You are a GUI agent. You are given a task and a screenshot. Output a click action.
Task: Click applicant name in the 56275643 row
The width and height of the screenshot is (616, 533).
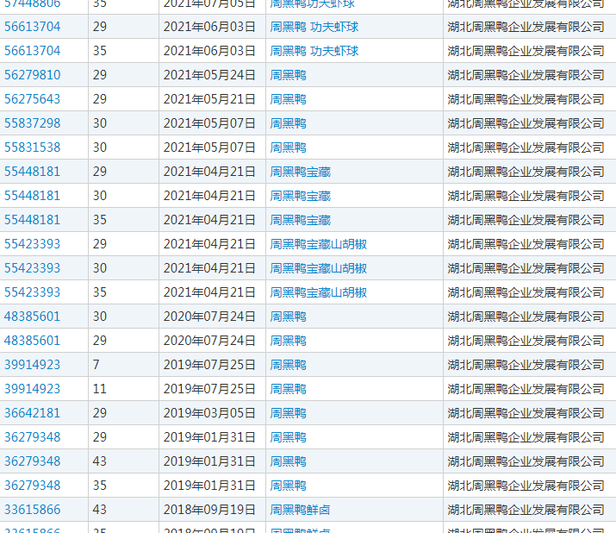[x=526, y=99]
